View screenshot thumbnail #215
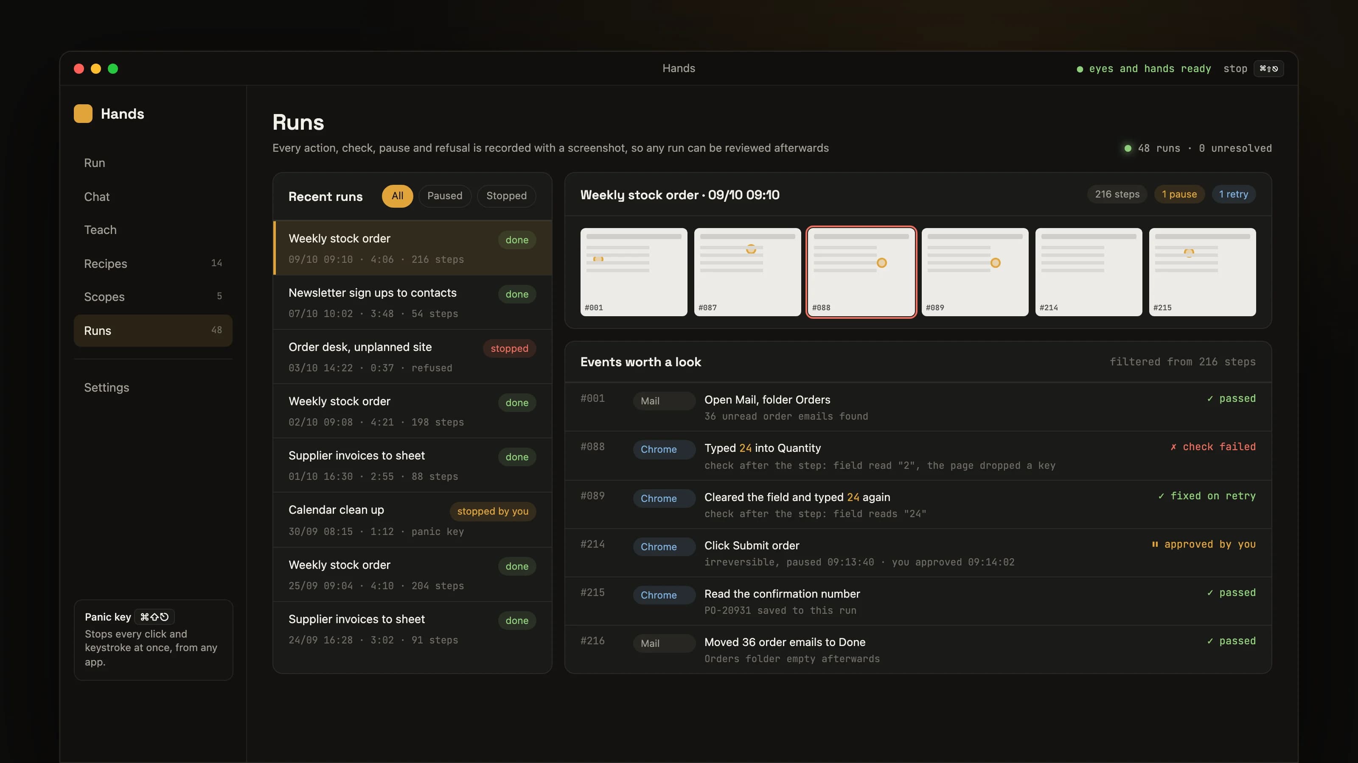Viewport: 1358px width, 763px height. pos(1203,272)
